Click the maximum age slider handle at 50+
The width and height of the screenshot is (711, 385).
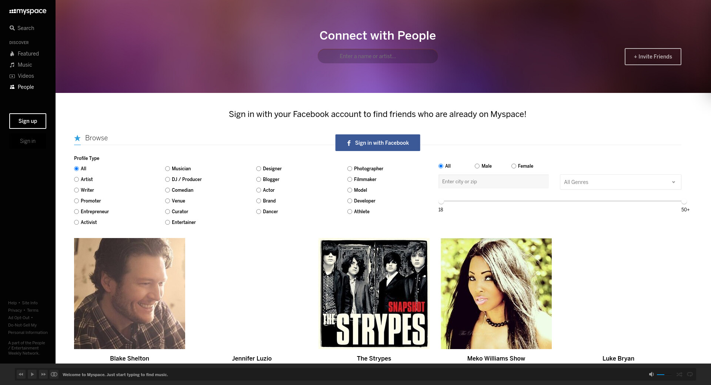pyautogui.click(x=684, y=201)
